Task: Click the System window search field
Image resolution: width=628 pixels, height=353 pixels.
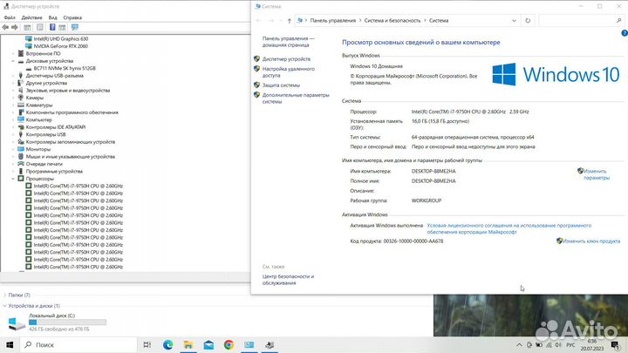Action: [x=582, y=20]
